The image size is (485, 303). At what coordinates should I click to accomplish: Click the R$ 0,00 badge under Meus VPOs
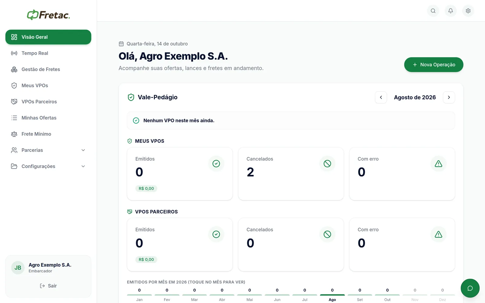pos(146,188)
